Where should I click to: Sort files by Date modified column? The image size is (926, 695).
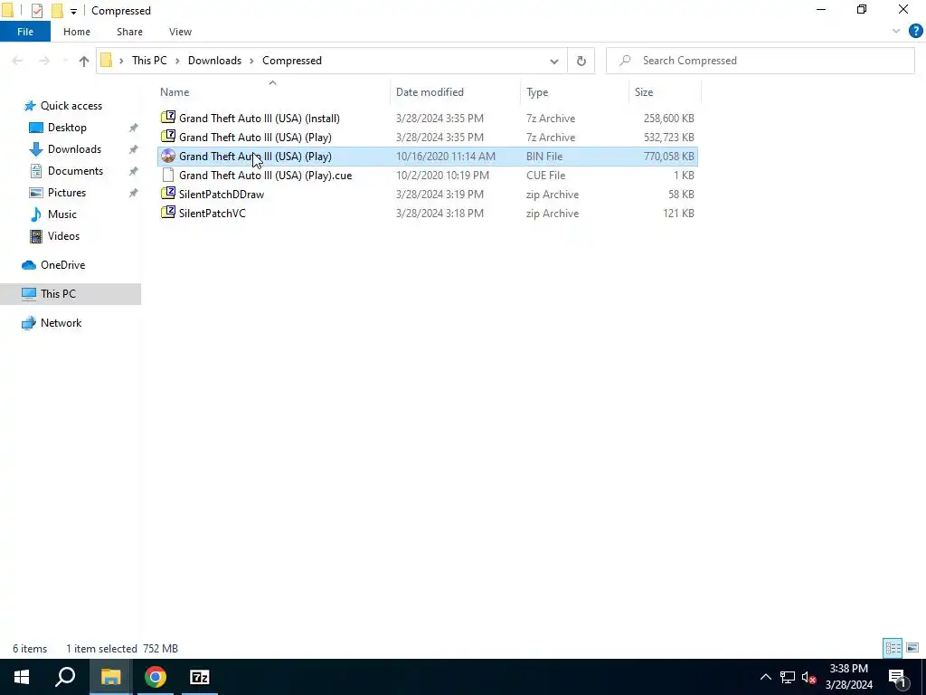point(430,92)
